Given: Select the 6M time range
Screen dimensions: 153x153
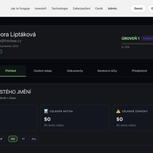Looking at the screenshot, I should click(13, 139).
